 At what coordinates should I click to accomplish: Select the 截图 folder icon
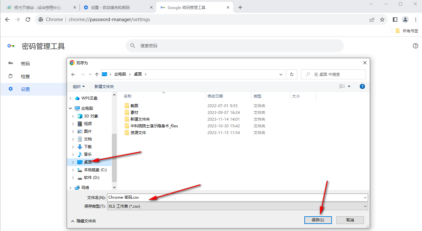point(127,106)
